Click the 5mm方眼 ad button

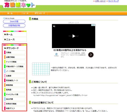[14, 22]
